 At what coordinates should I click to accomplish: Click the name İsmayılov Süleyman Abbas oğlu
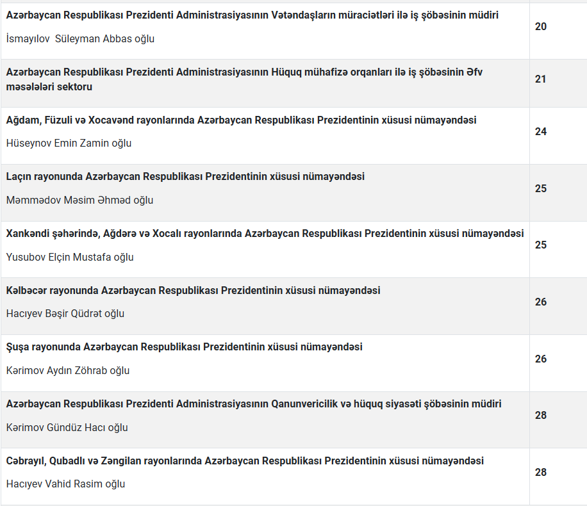click(80, 38)
